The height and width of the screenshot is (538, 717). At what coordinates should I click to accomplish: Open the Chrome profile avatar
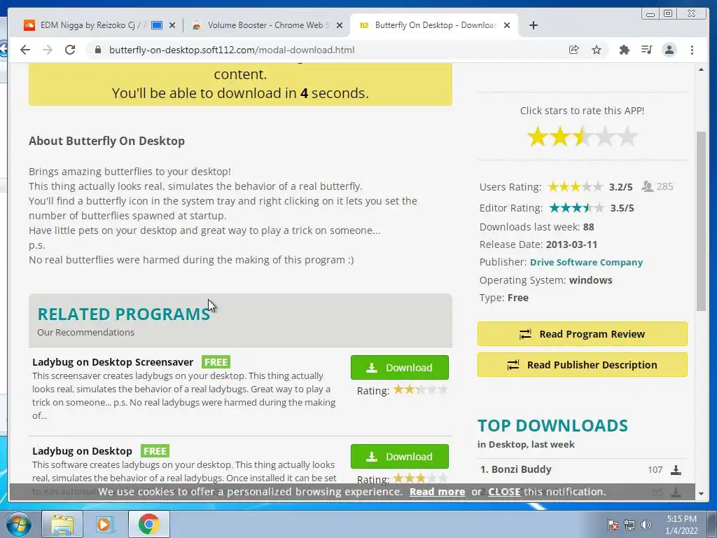(x=669, y=50)
